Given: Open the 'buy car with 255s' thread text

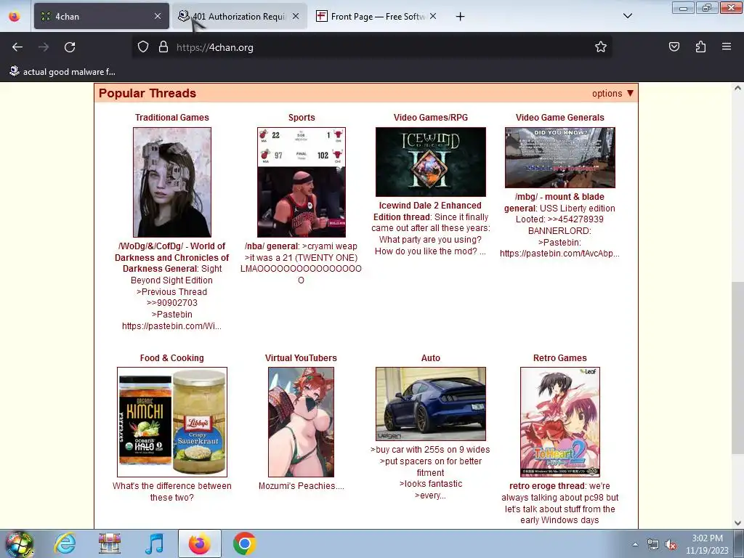Looking at the screenshot, I should [430, 472].
